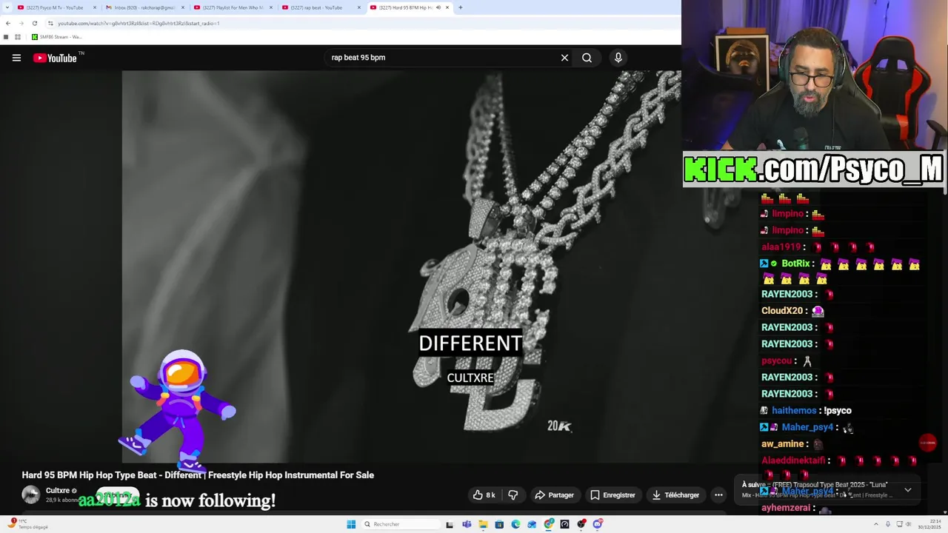Open the three-dot more actions menu

tap(718, 495)
